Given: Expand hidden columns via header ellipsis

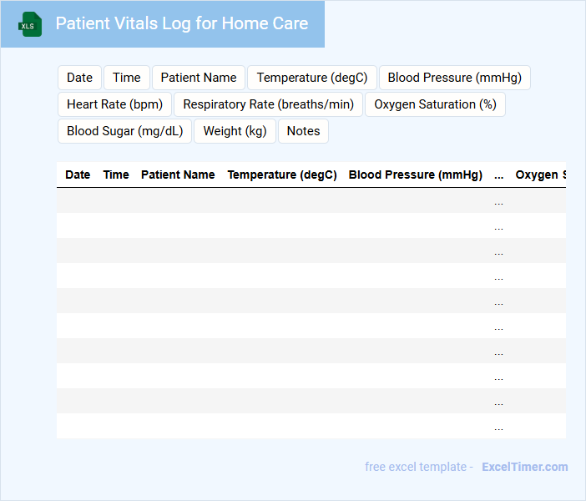Looking at the screenshot, I should (x=499, y=175).
